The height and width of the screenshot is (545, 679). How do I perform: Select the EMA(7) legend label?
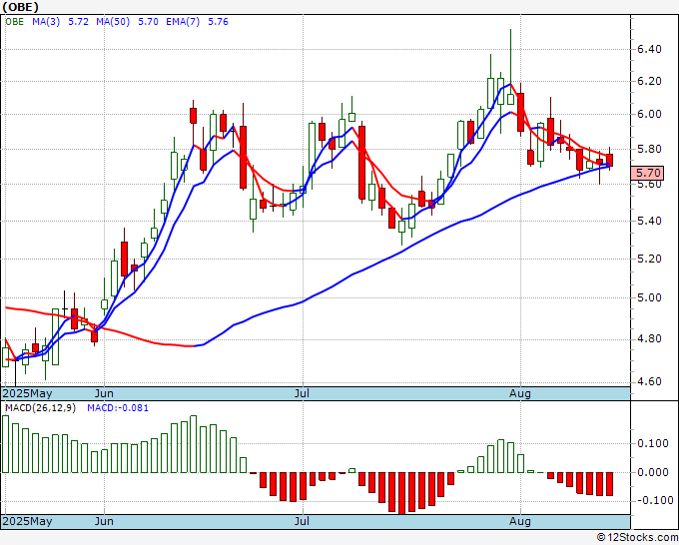coord(183,22)
